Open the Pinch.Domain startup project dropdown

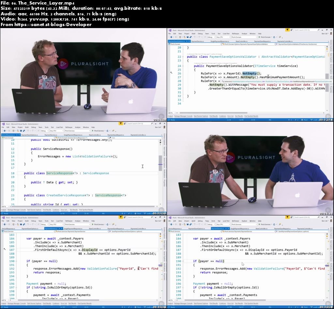click(x=244, y=37)
